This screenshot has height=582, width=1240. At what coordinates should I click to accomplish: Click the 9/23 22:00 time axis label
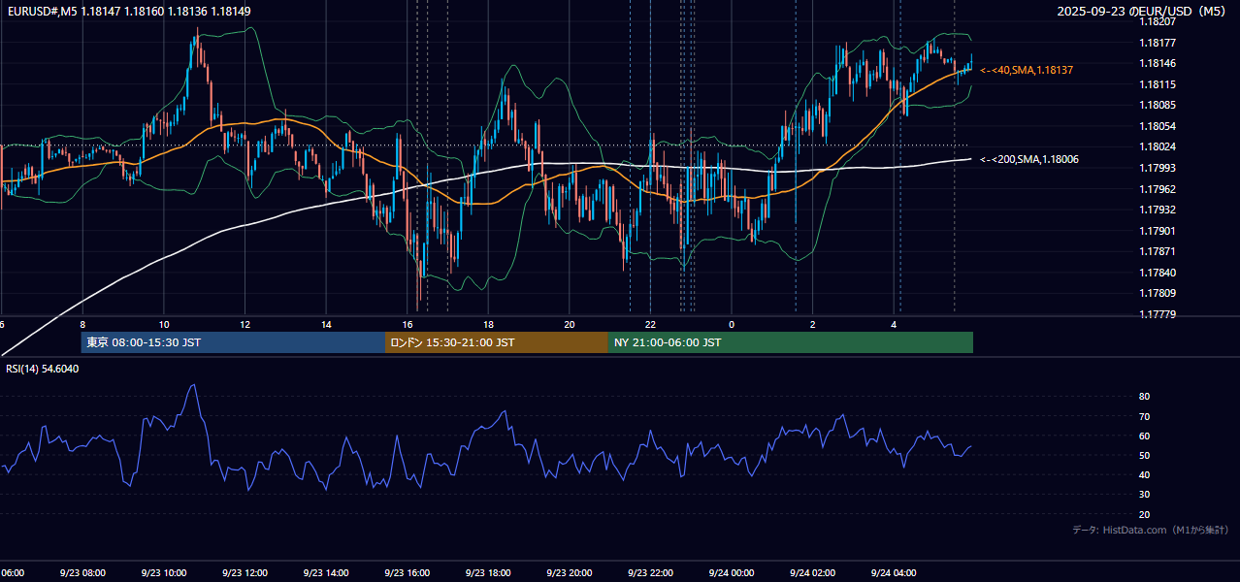pyautogui.click(x=650, y=573)
